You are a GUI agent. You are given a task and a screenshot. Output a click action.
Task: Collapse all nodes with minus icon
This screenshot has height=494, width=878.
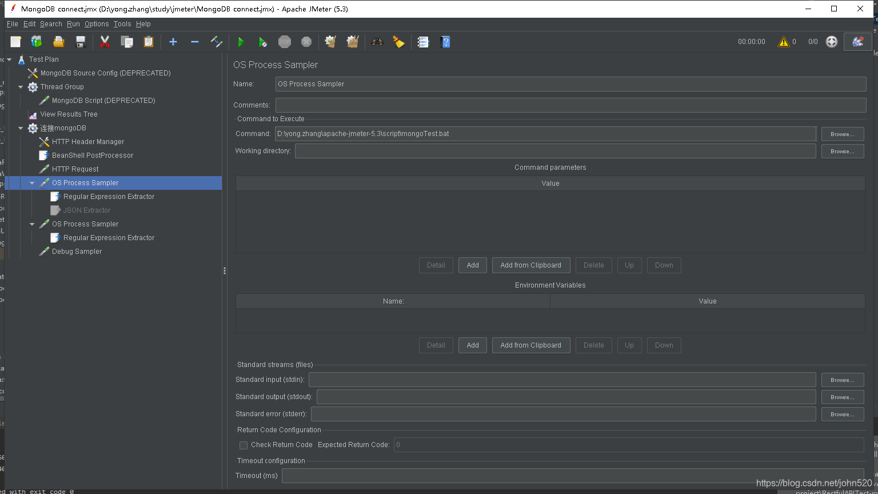[x=194, y=42]
